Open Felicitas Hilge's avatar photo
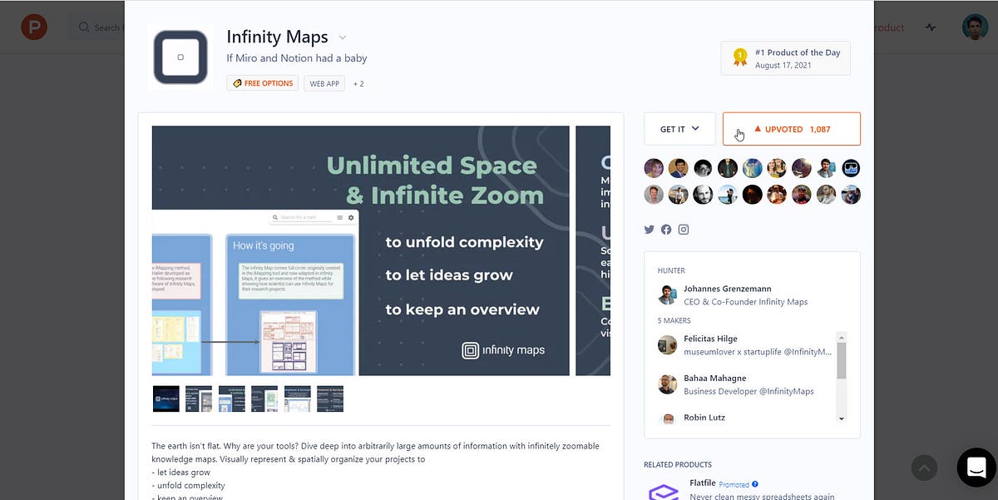Screen dimensions: 998x500 click(x=667, y=344)
